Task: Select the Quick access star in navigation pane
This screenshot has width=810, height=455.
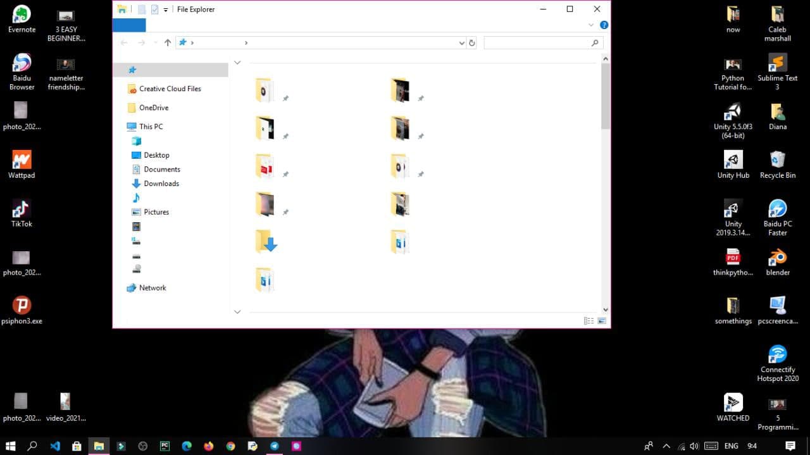Action: coord(132,70)
